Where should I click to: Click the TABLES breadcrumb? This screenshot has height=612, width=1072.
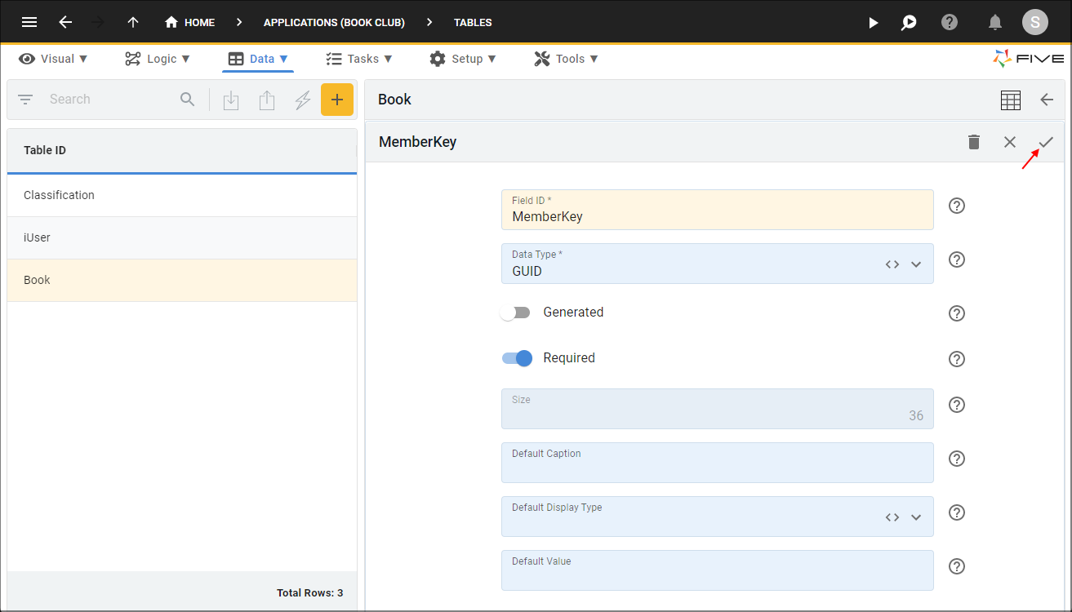click(473, 23)
